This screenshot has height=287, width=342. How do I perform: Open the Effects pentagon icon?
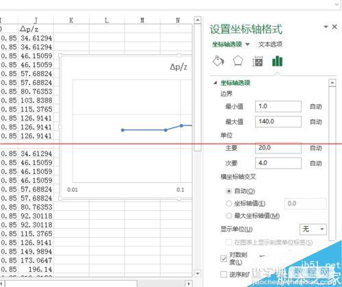point(238,61)
